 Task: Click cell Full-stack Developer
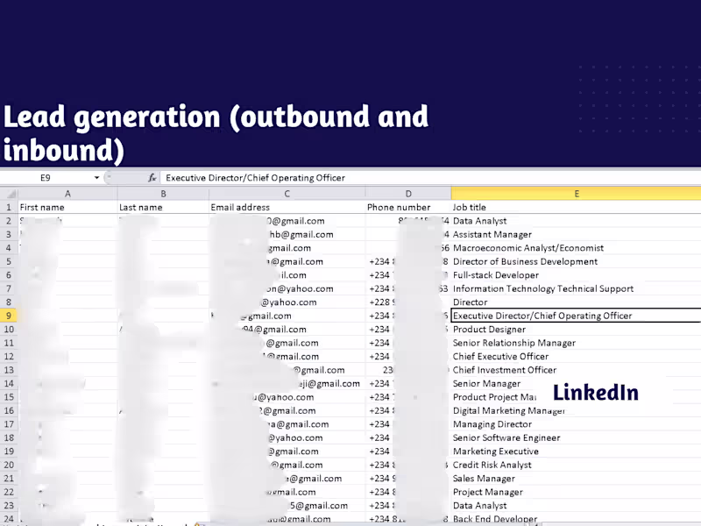pyautogui.click(x=577, y=275)
